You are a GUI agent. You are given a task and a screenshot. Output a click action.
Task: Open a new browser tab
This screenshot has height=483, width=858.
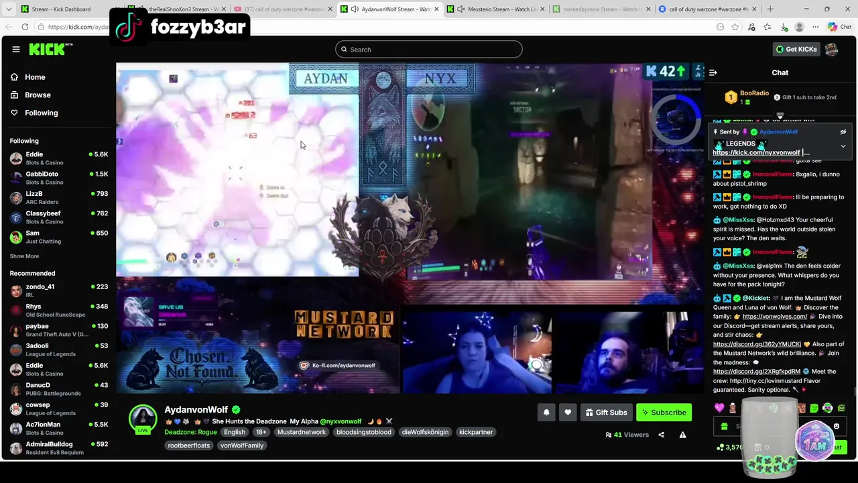(x=770, y=9)
